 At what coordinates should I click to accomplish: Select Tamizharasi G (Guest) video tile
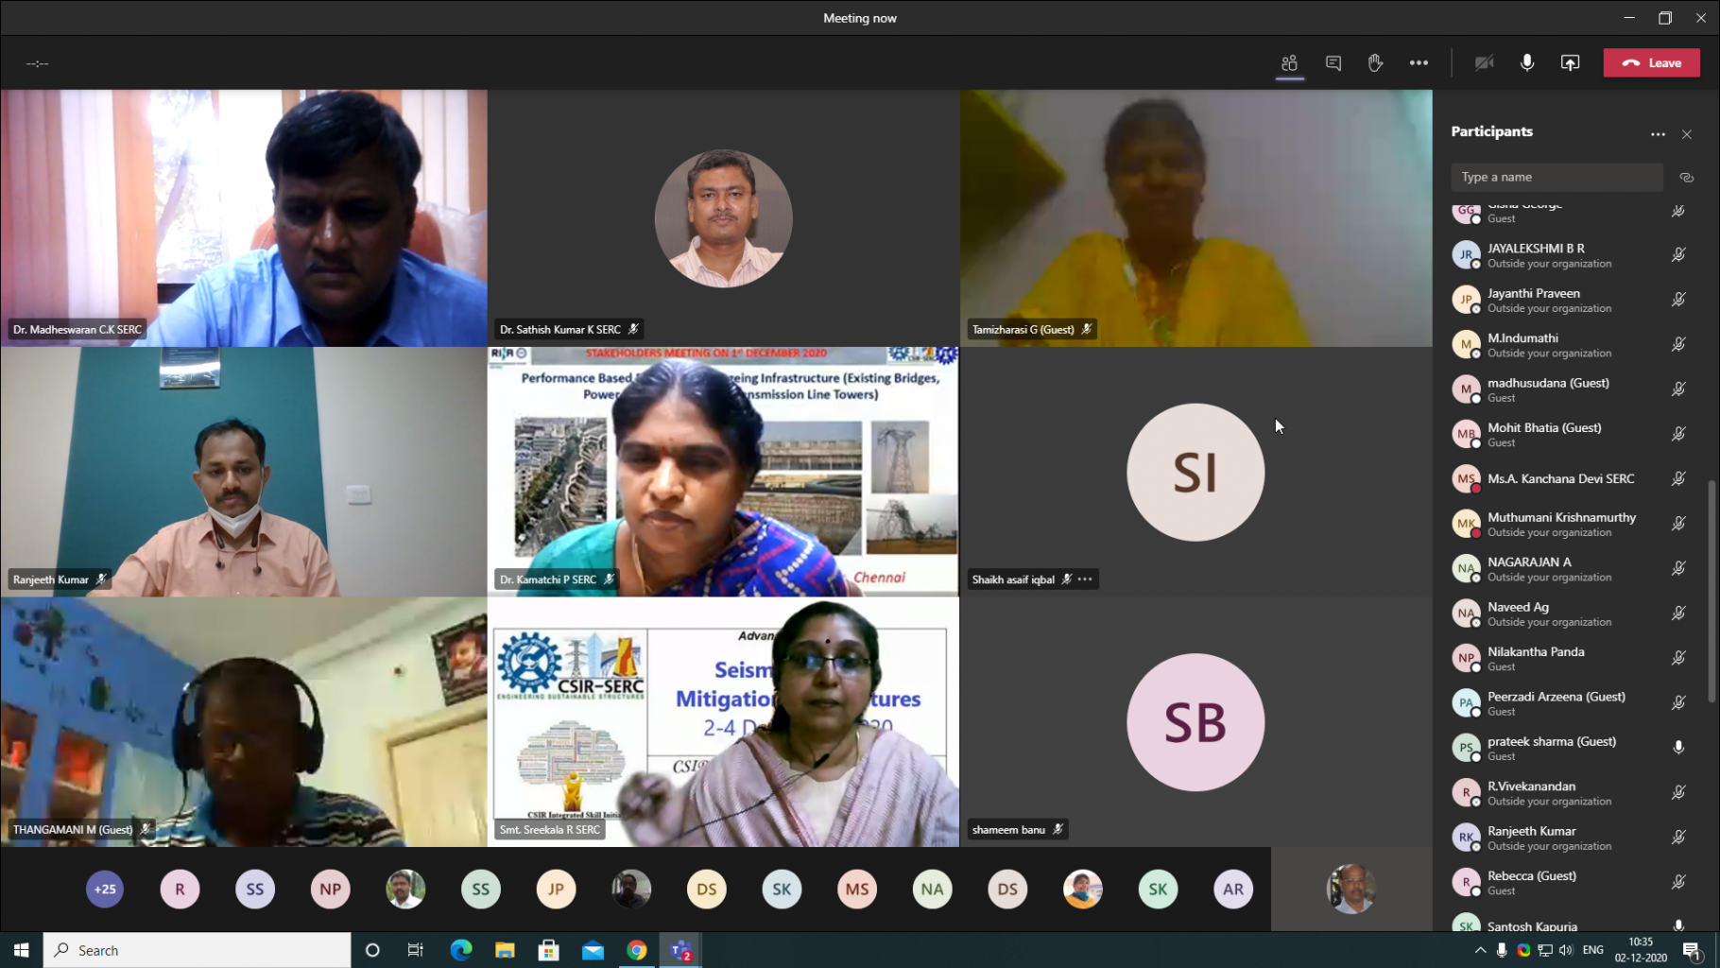pos(1195,218)
